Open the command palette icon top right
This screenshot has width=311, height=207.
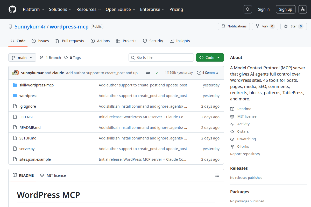pyautogui.click(x=302, y=9)
